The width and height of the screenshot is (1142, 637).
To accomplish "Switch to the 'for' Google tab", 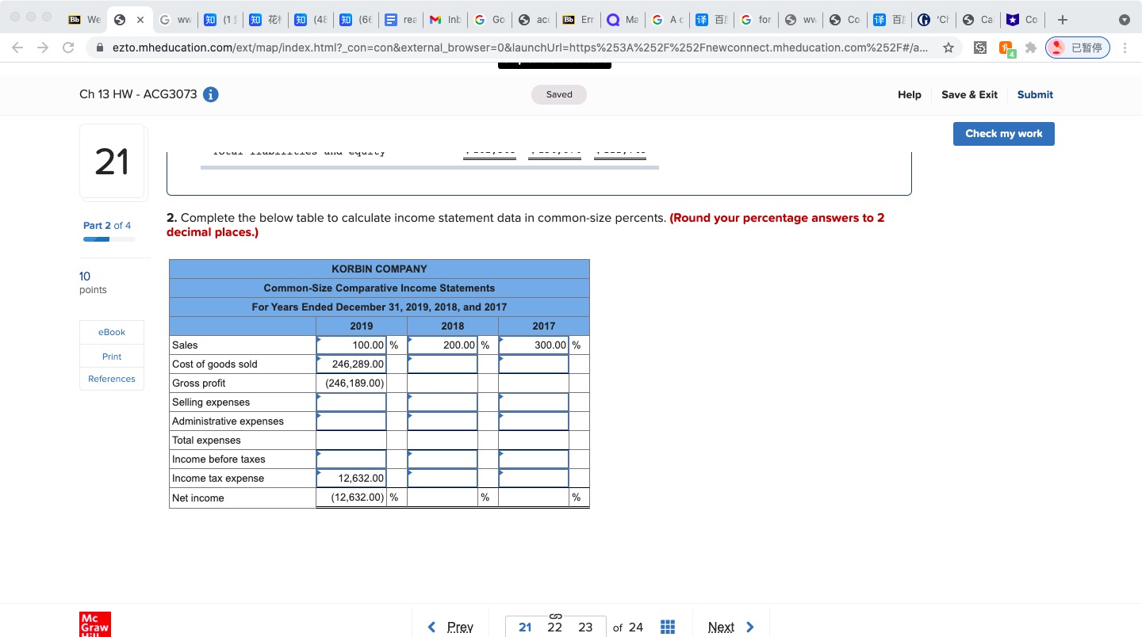I will pyautogui.click(x=755, y=20).
